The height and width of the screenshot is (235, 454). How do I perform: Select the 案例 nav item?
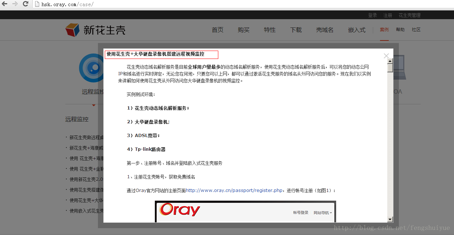click(384, 30)
